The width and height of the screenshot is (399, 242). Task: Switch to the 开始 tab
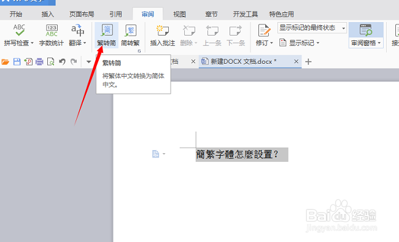(16, 14)
